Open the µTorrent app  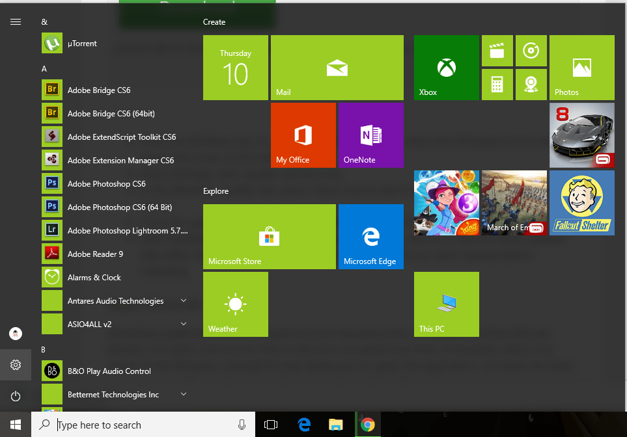[x=116, y=43]
